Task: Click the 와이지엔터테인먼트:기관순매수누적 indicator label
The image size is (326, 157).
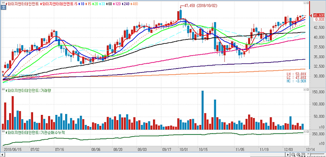Action: click(x=35, y=132)
